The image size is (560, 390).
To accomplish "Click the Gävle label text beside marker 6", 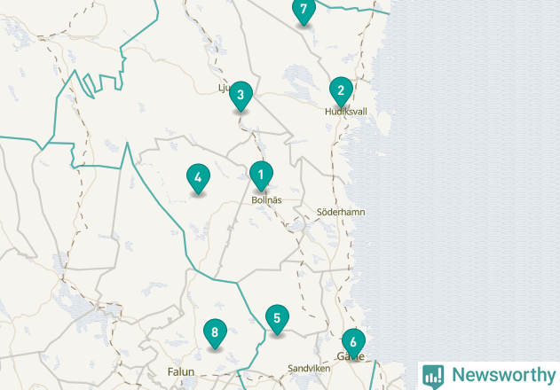I will click(351, 356).
